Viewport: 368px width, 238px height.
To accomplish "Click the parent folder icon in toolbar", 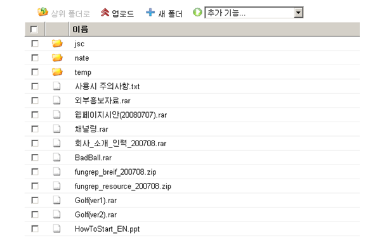I will [43, 12].
